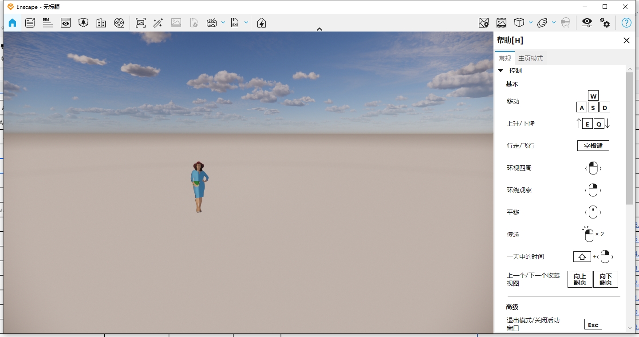Click the blue help question mark

click(626, 23)
